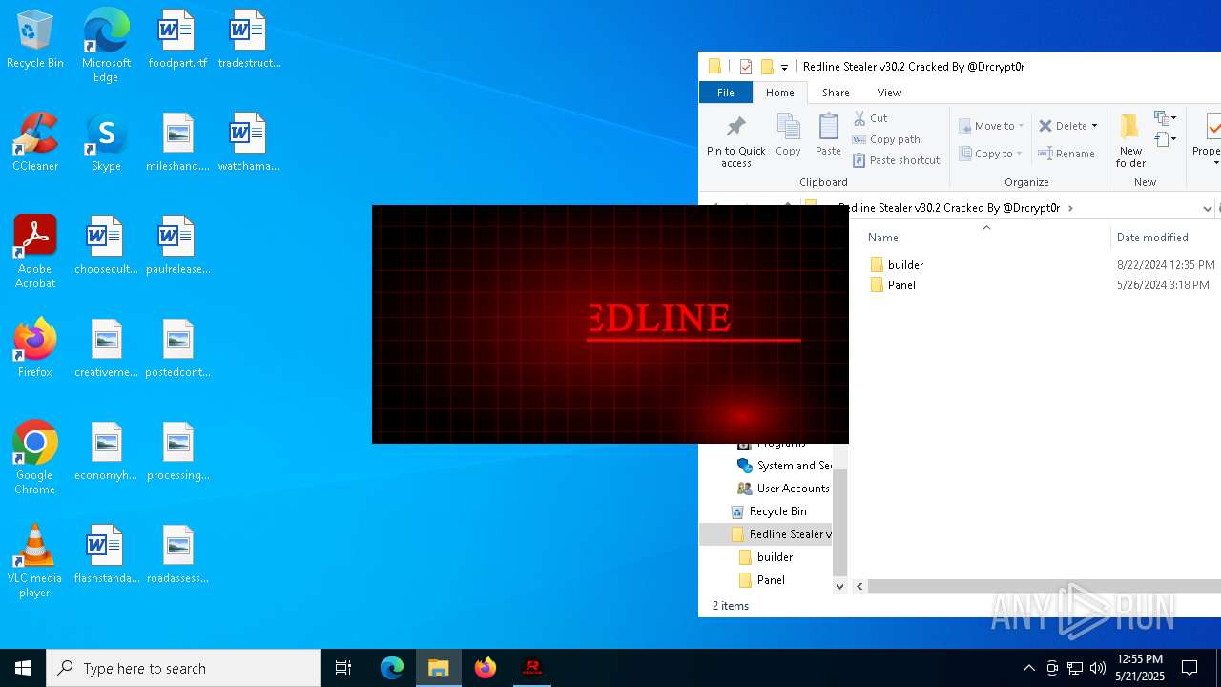The image size is (1221, 687).
Task: Click the New folder icon in title bar
Action: [766, 67]
